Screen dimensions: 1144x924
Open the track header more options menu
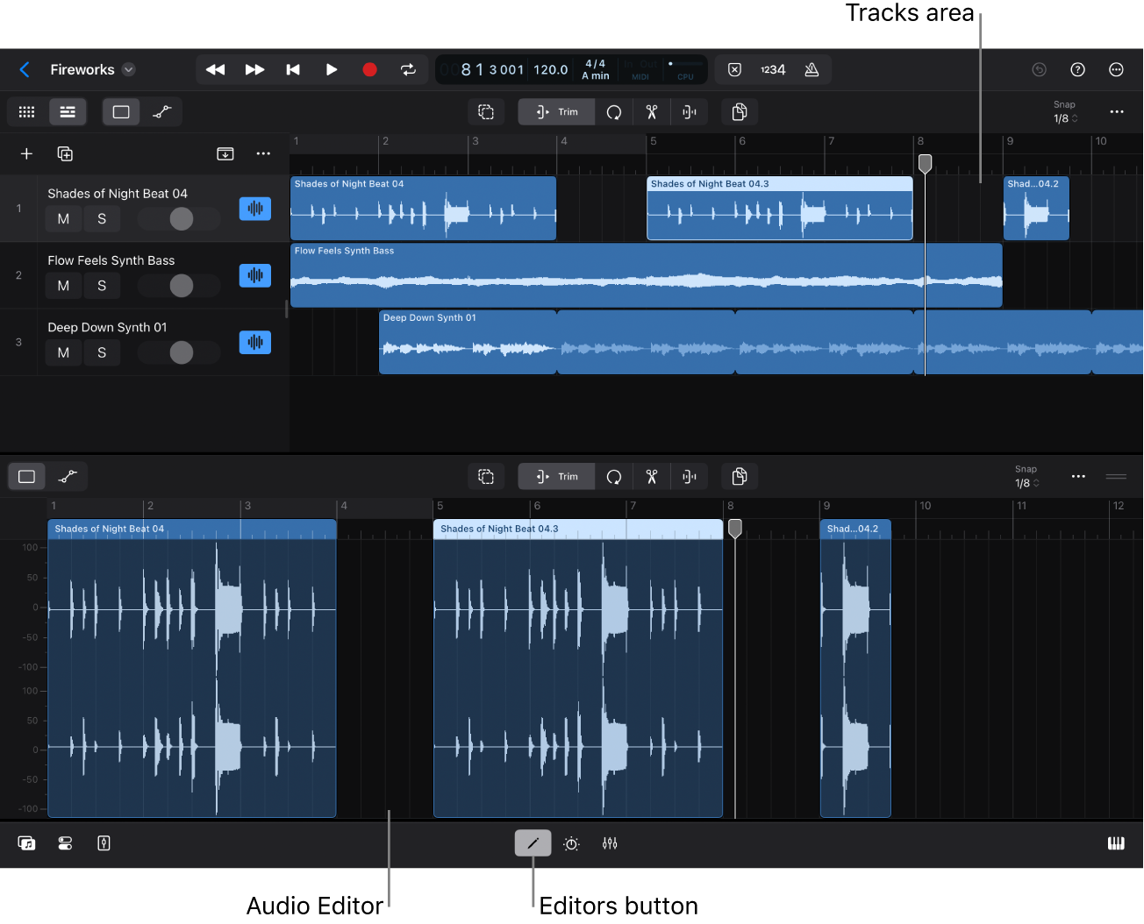pos(263,153)
